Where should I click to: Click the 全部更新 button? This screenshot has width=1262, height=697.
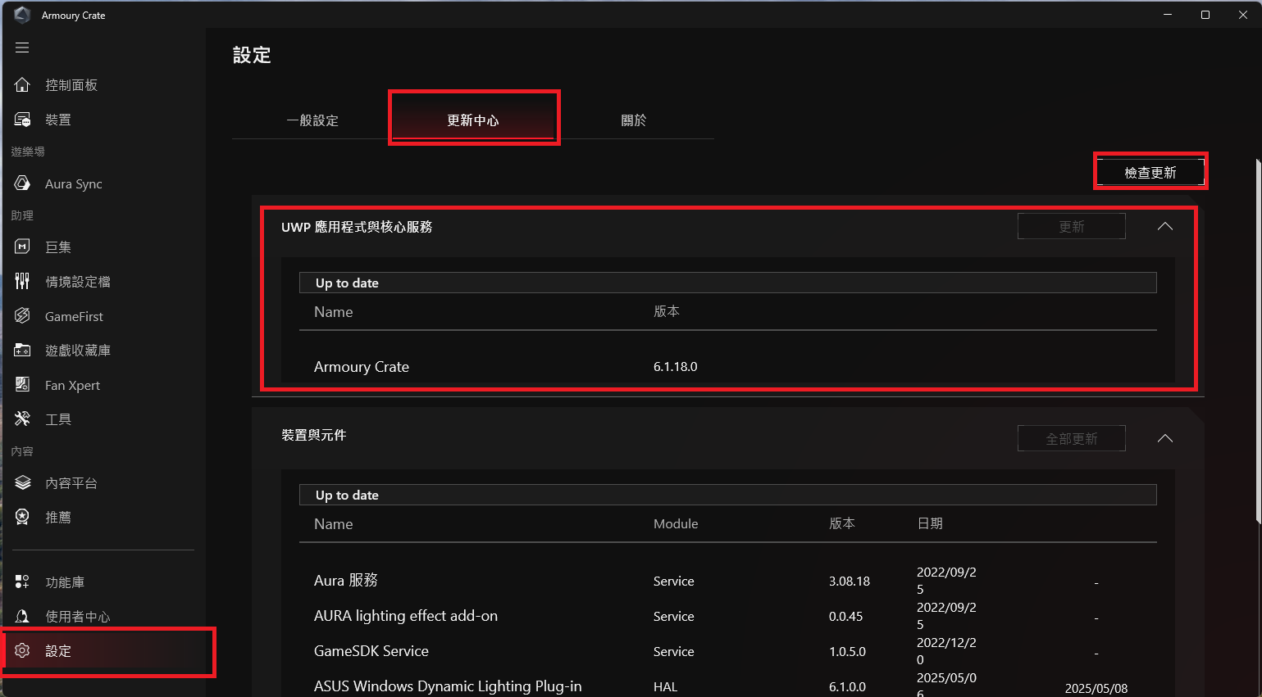point(1072,438)
